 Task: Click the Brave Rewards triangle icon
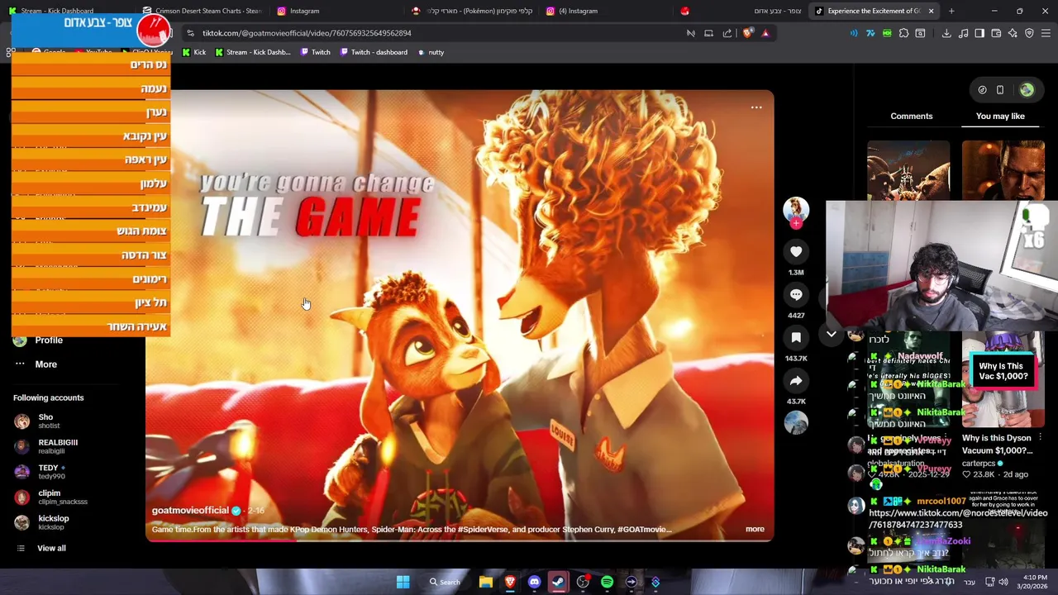765,33
